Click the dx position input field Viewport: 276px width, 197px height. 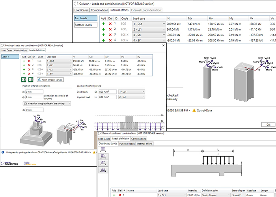[34, 92]
